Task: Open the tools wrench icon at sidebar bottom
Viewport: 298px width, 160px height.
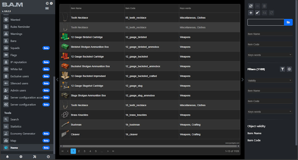Action: (x=34, y=156)
